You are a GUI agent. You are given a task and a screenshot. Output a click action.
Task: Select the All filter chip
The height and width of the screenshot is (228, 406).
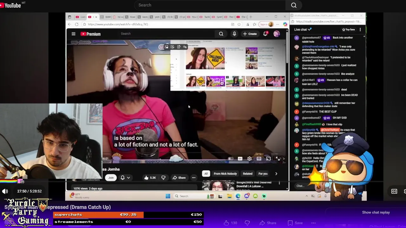point(206,174)
